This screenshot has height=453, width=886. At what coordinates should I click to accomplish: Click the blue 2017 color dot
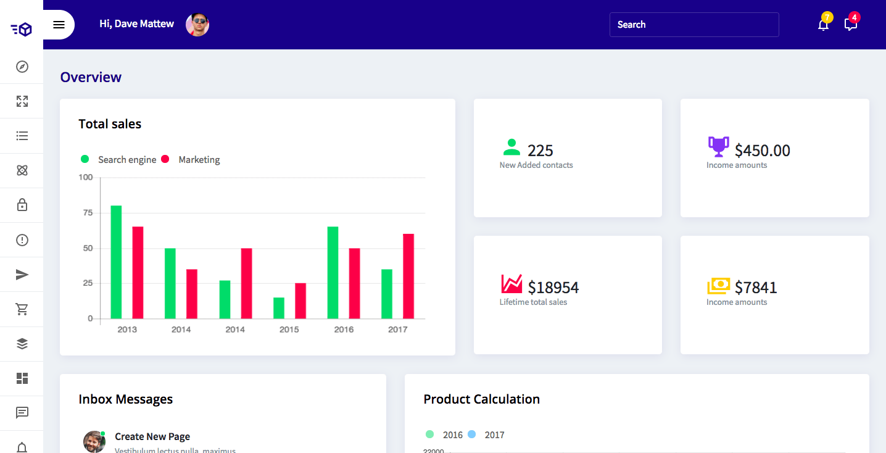point(473,434)
